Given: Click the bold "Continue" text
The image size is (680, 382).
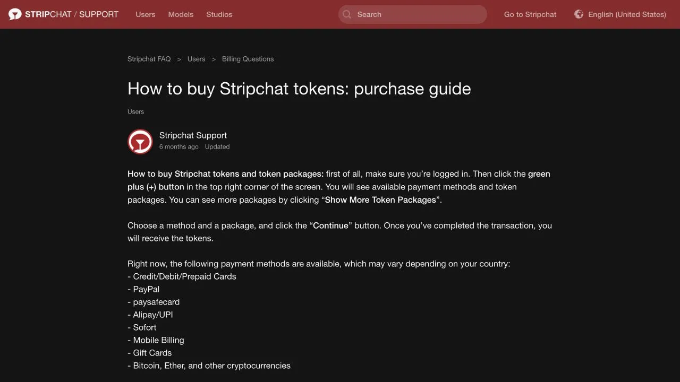Looking at the screenshot, I should (x=330, y=225).
